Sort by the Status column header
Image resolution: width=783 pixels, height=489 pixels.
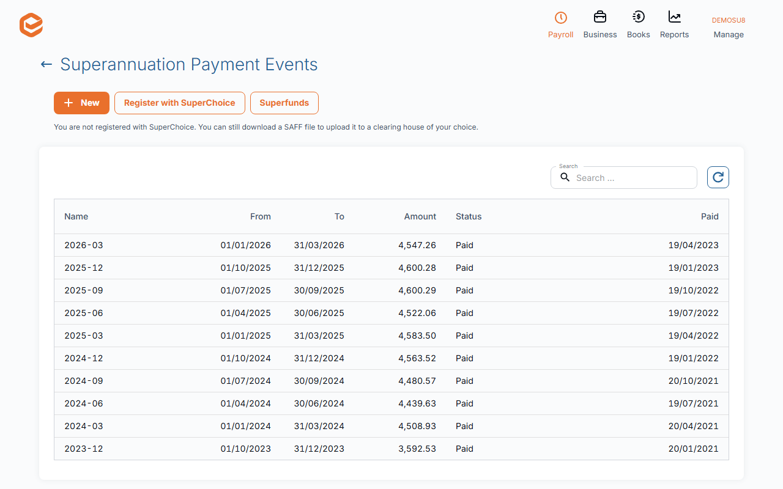tap(469, 216)
